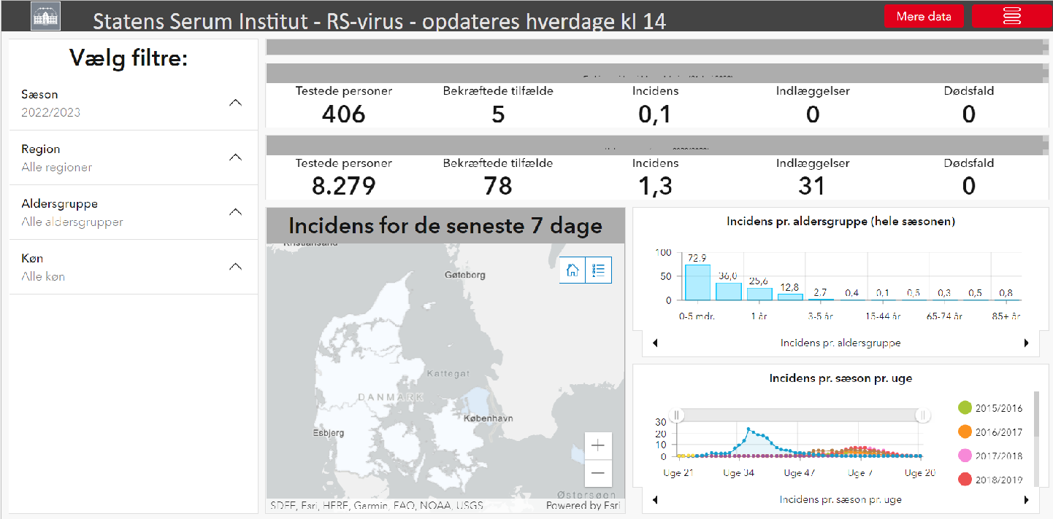Click the Powered by Esri attribution
Screen dimensions: 1053x519
584,505
